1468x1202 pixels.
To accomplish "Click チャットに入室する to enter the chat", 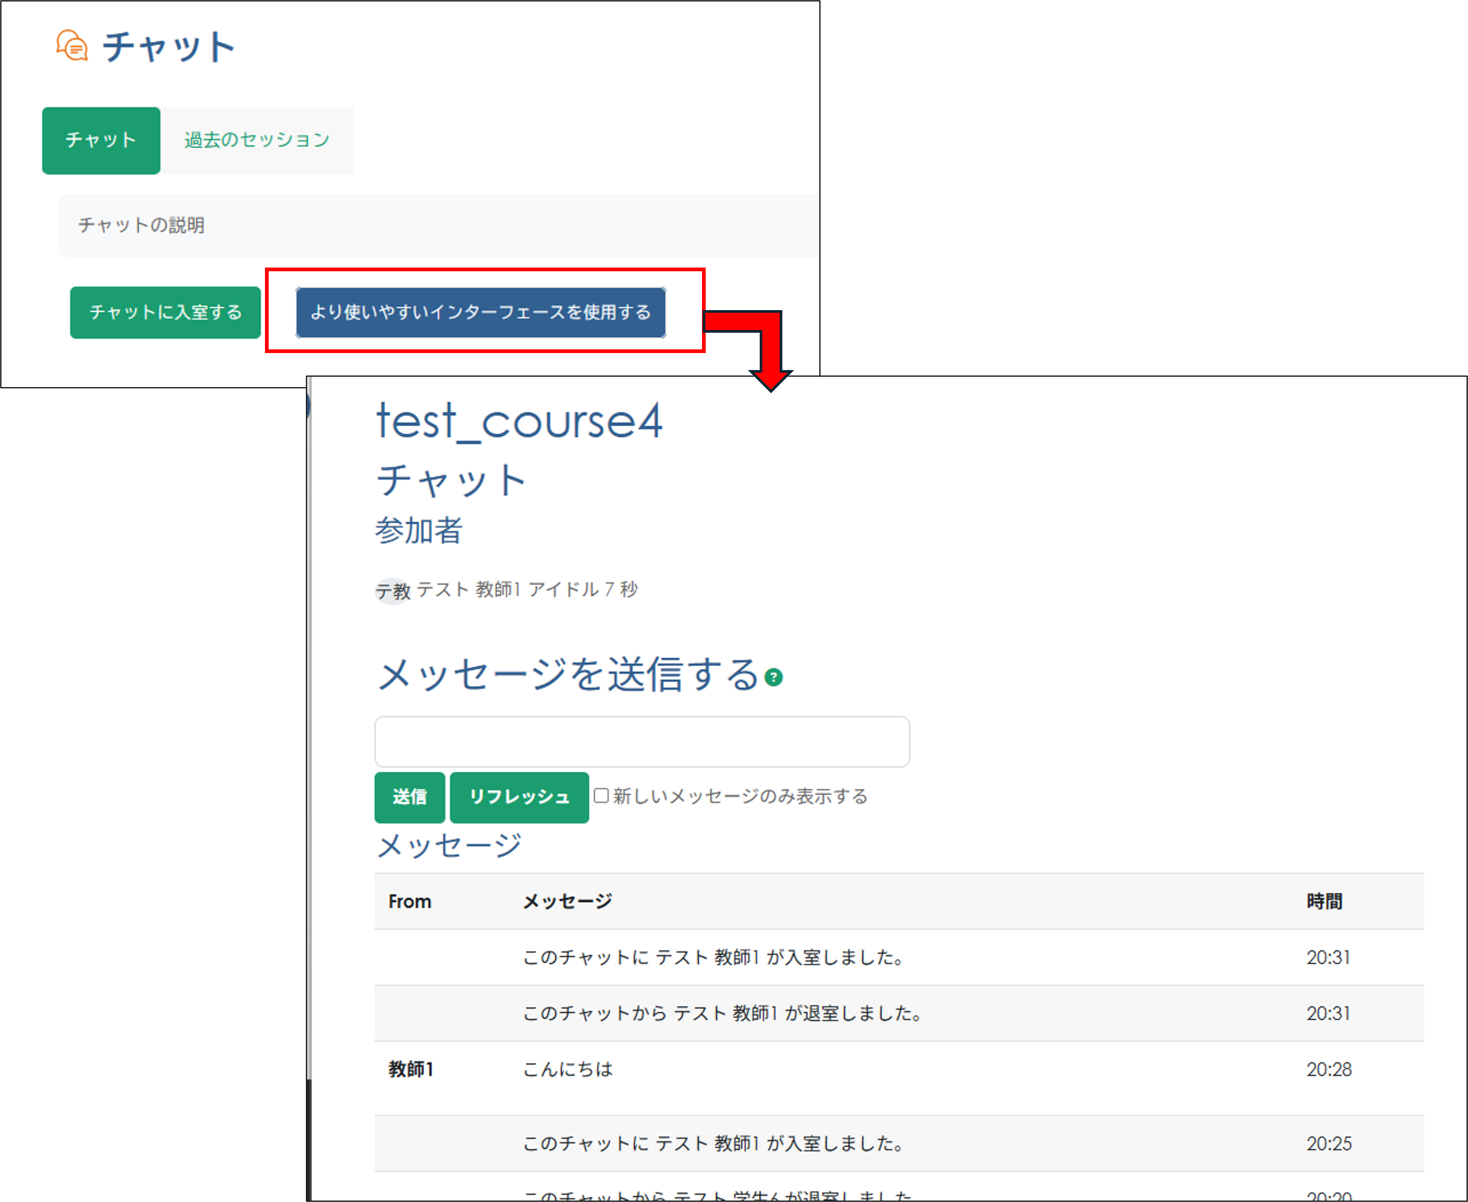I will (x=165, y=312).
